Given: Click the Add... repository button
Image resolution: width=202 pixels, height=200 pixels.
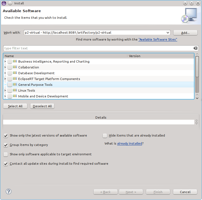Looking at the screenshot, I should click(185, 33).
